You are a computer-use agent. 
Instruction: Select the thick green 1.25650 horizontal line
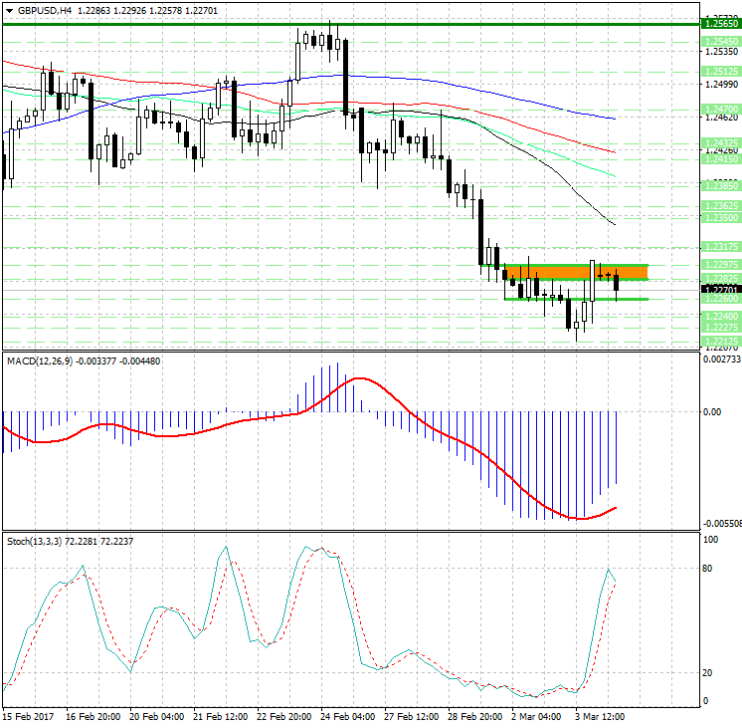click(x=351, y=24)
